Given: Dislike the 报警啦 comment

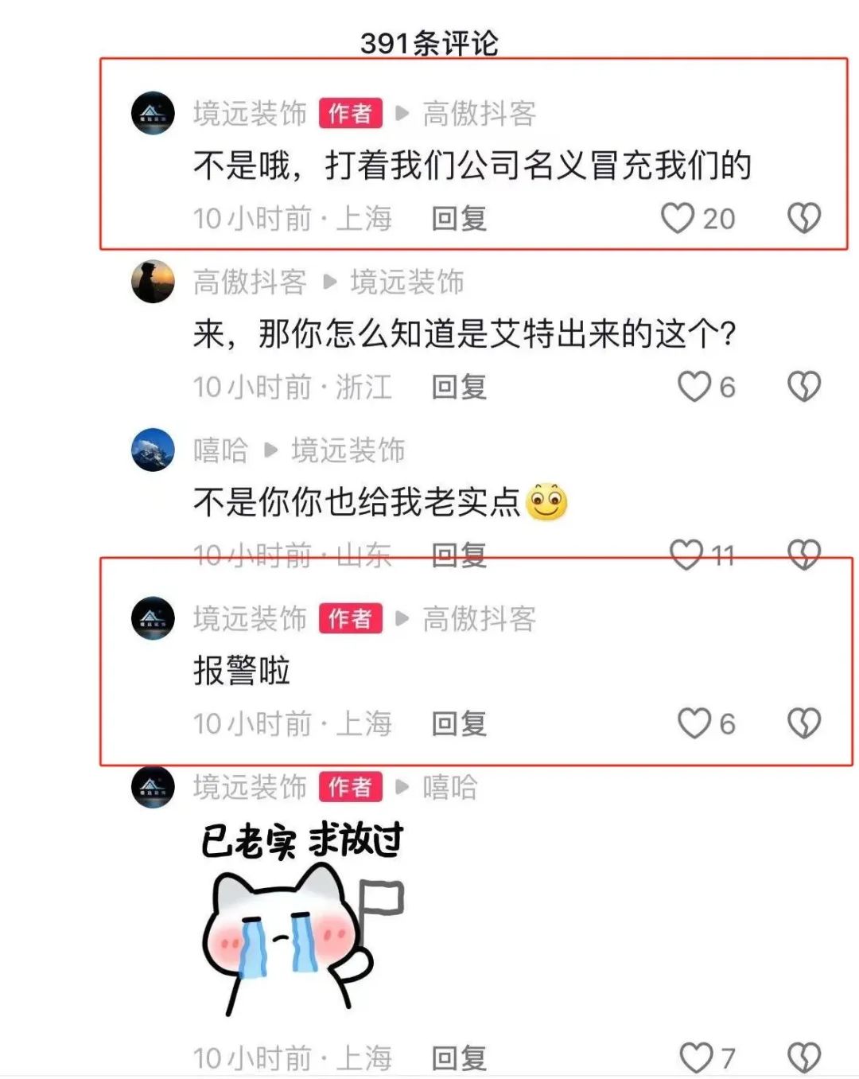Looking at the screenshot, I should (803, 723).
